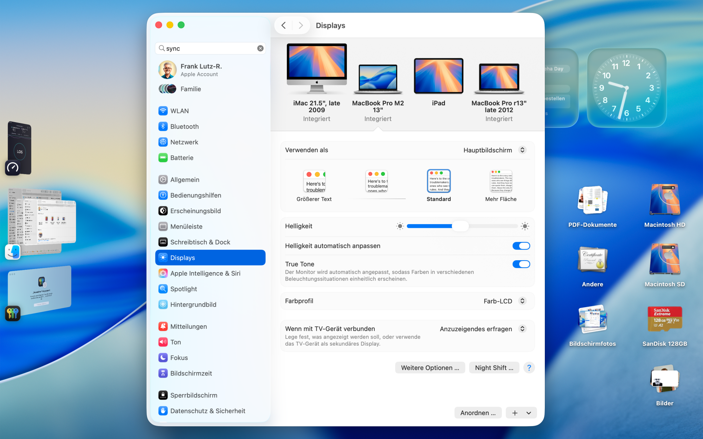Open the Verwenden als Hauptbildschirm dropdown
Image resolution: width=703 pixels, height=439 pixels.
[x=494, y=150]
